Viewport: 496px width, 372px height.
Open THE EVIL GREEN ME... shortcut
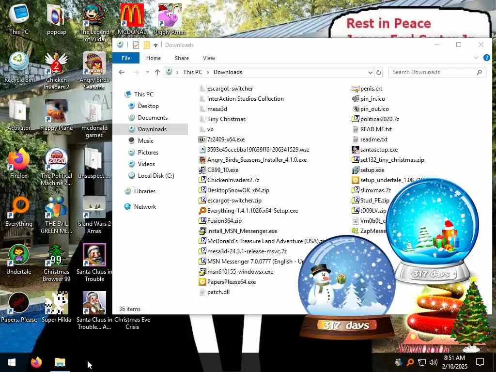[x=56, y=215]
